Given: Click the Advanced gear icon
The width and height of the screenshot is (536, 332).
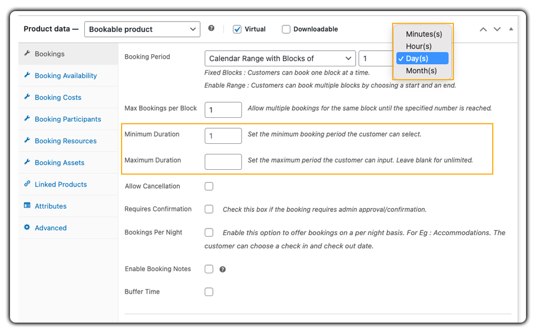Looking at the screenshot, I should click(27, 227).
